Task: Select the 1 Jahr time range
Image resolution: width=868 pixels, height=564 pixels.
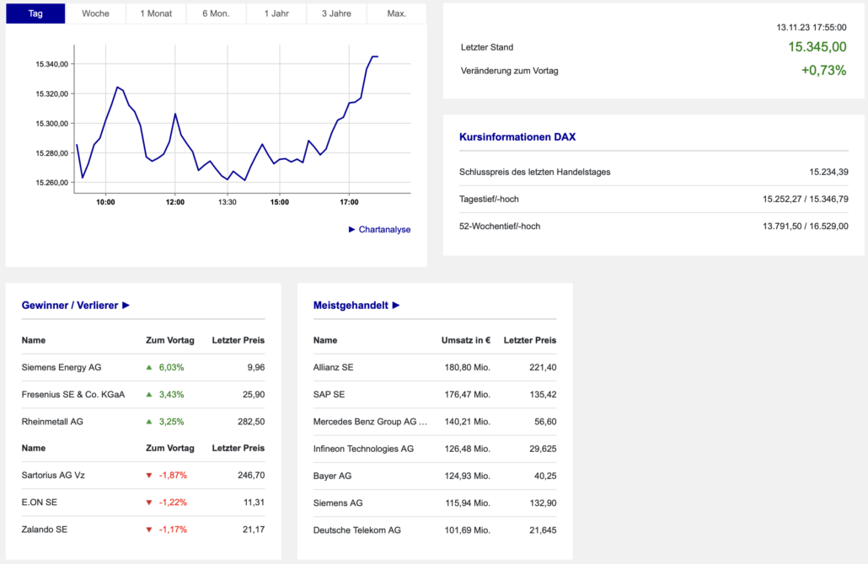Action: [277, 13]
